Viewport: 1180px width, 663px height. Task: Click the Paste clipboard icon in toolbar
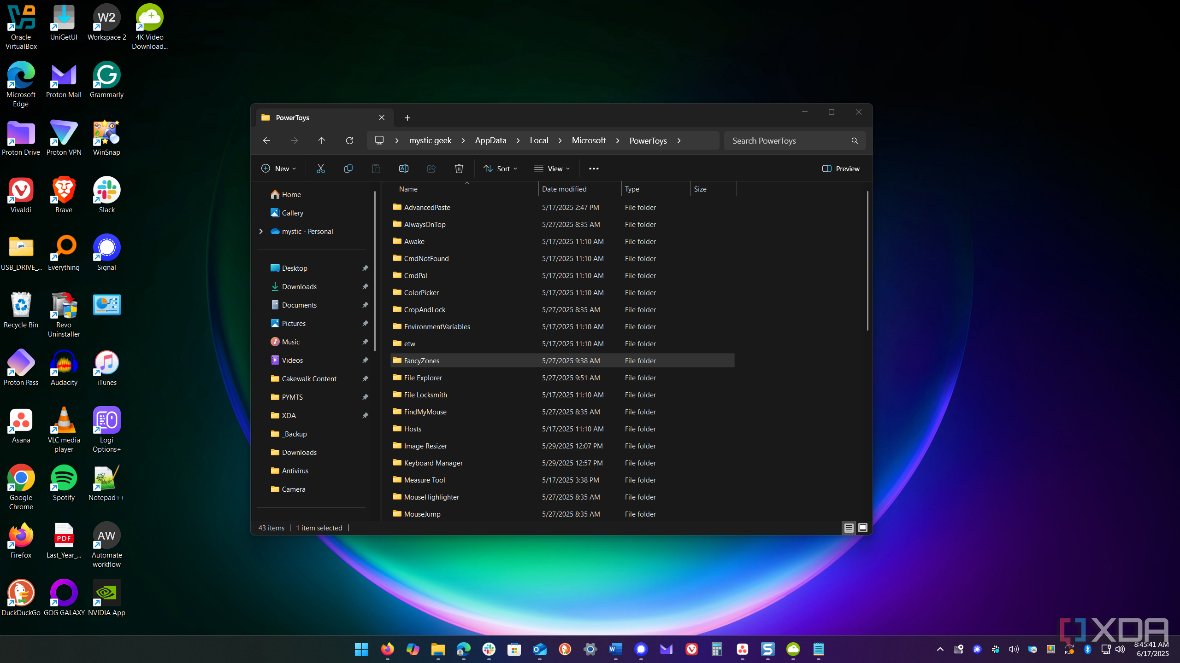coord(376,169)
